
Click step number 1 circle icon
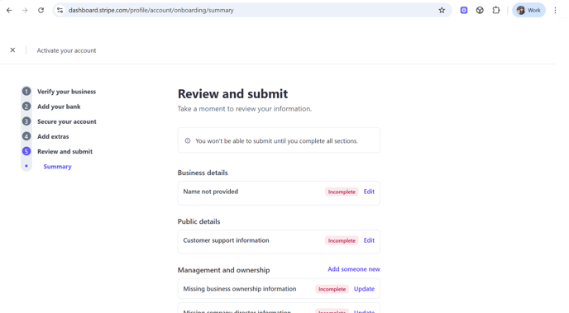[x=26, y=92]
